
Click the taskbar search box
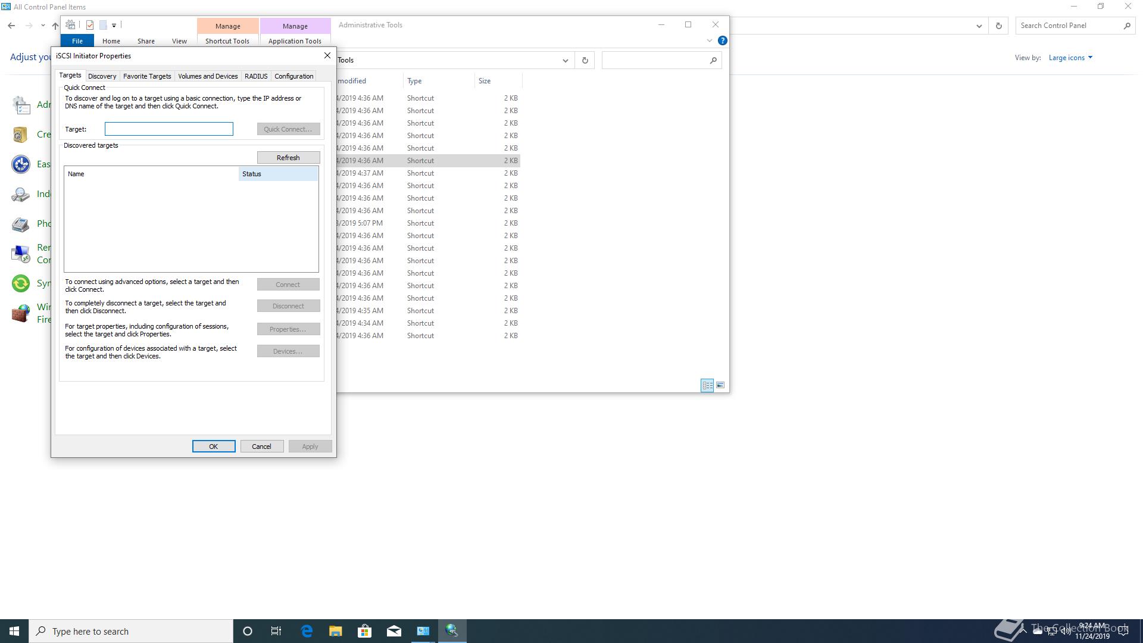click(x=131, y=631)
